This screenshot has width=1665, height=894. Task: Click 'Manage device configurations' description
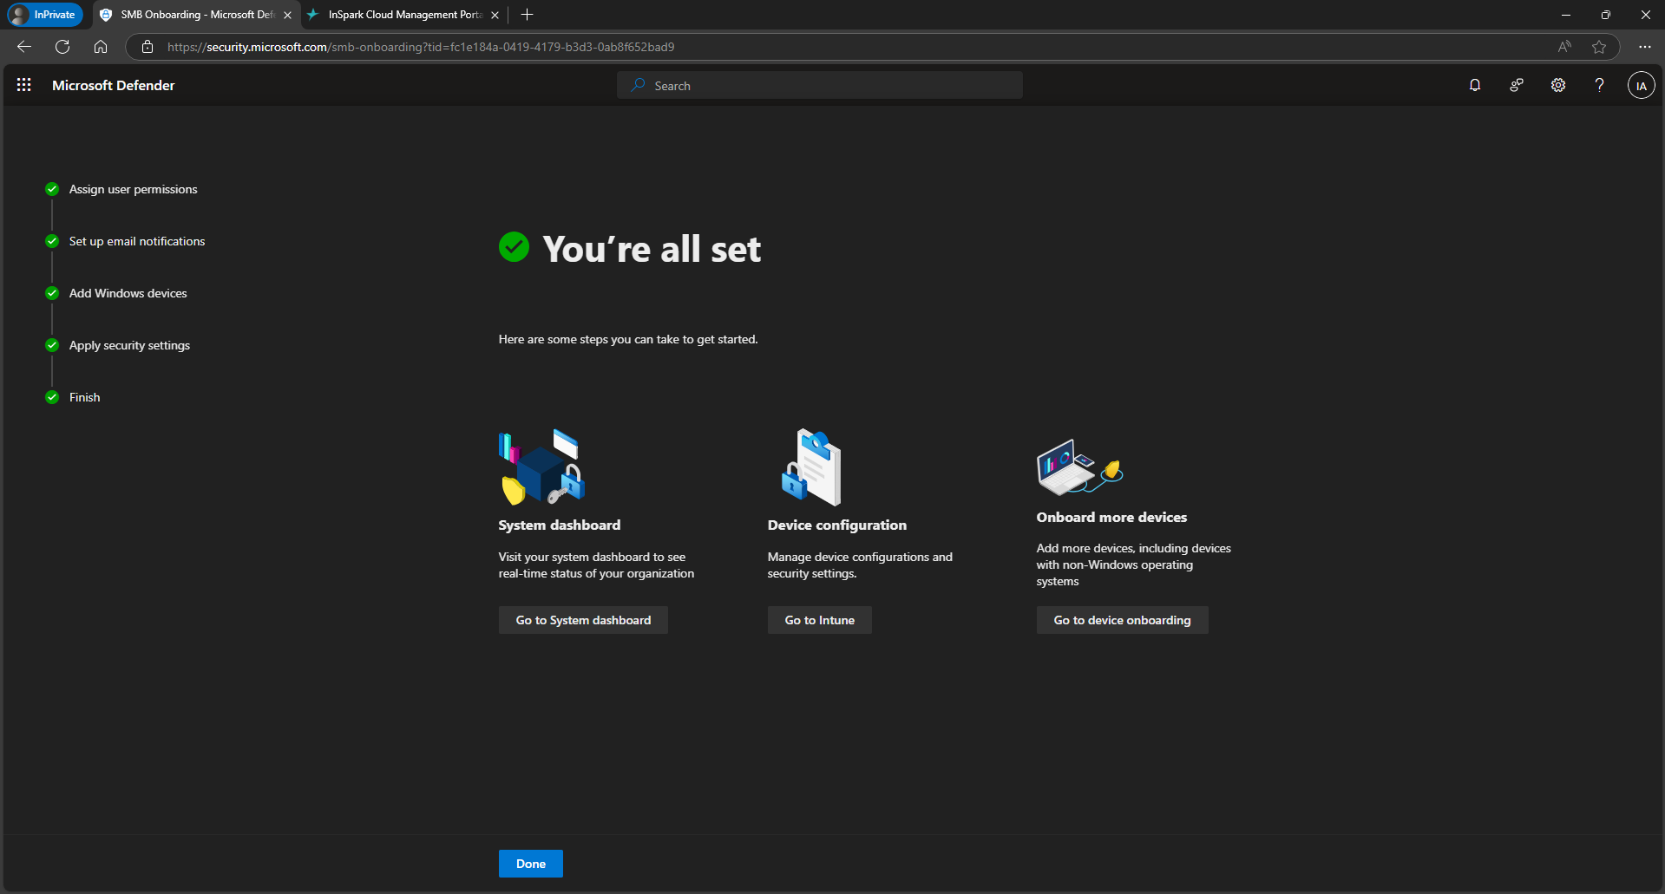[860, 565]
